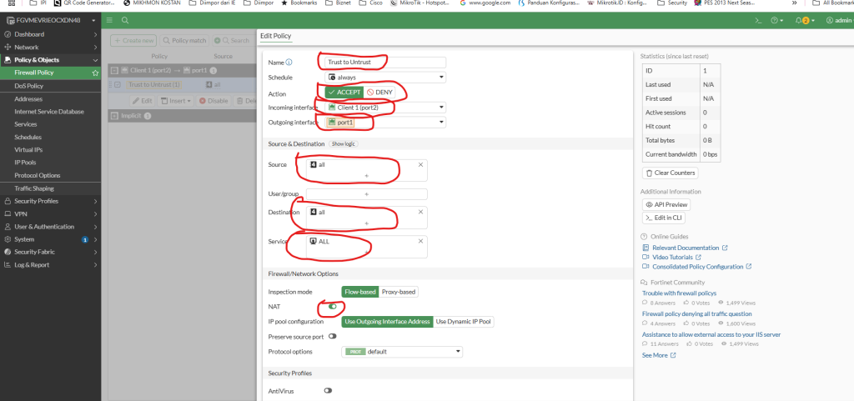Click the info icon beside Name label
The image size is (854, 401).
[x=289, y=63]
